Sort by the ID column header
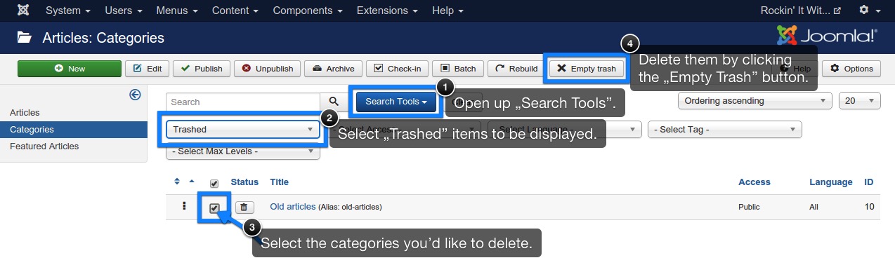Image resolution: width=895 pixels, height=272 pixels. 869,182
